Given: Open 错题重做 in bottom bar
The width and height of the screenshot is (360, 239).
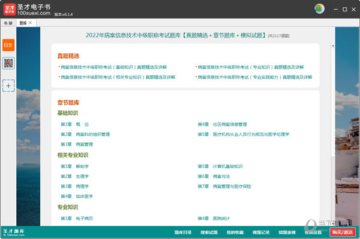Looking at the screenshot, I should click(x=287, y=232).
